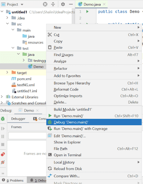Click the Reload from Disk icon
This screenshot has height=184, width=143.
50,169
